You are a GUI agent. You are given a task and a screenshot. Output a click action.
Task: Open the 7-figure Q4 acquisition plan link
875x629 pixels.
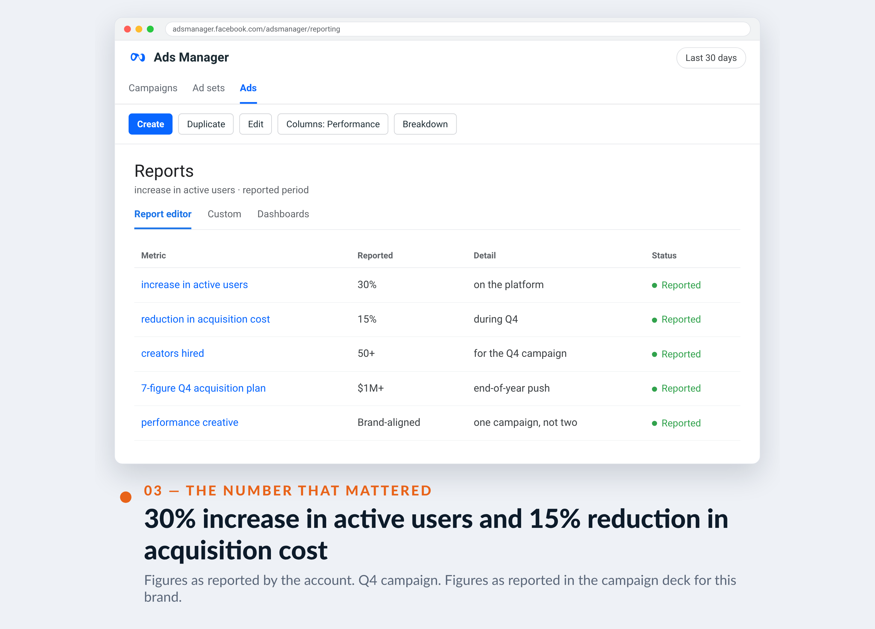[x=203, y=388]
